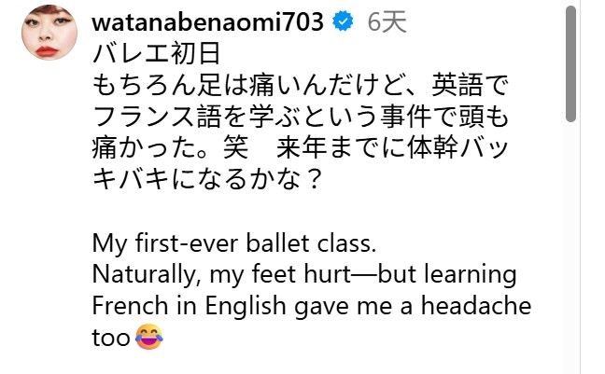Open the watanabenaomi703 profile picture
This screenshot has width=605, height=374.
coord(49,33)
